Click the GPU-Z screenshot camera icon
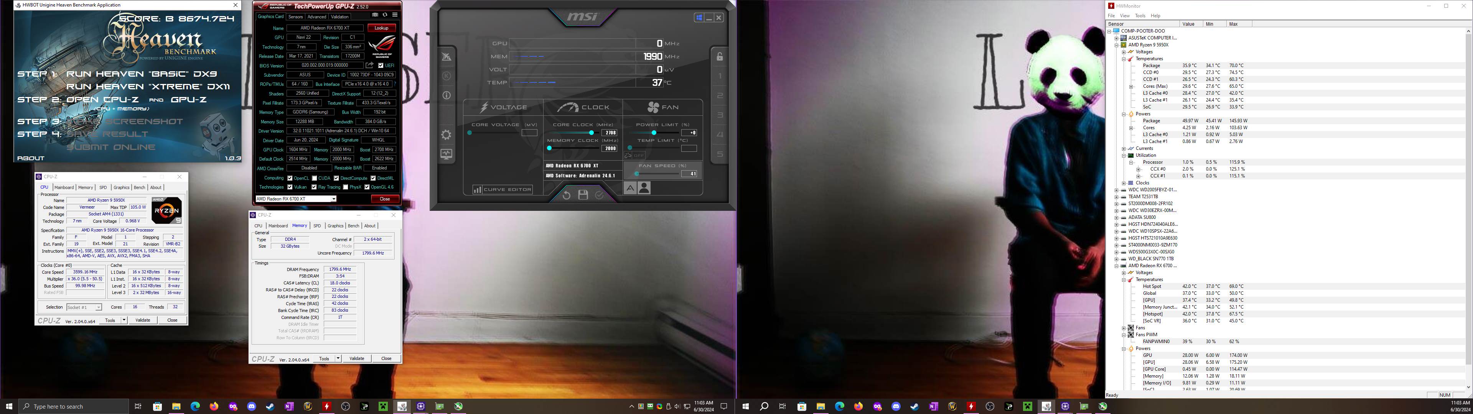1473x414 pixels. pos(375,15)
